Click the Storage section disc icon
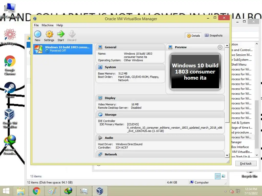The width and height of the screenshot is (262, 196). pos(100,115)
